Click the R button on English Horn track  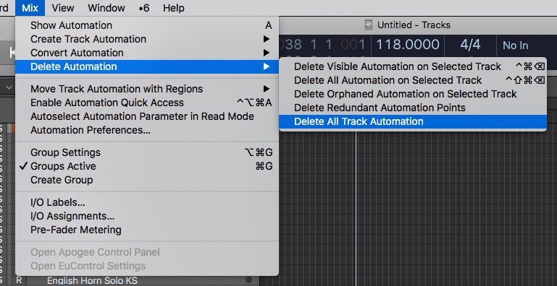19,281
